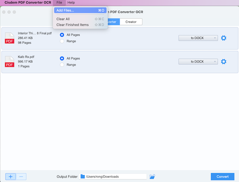Click the 996.17 KB size text
The image size is (239, 182).
point(25,61)
